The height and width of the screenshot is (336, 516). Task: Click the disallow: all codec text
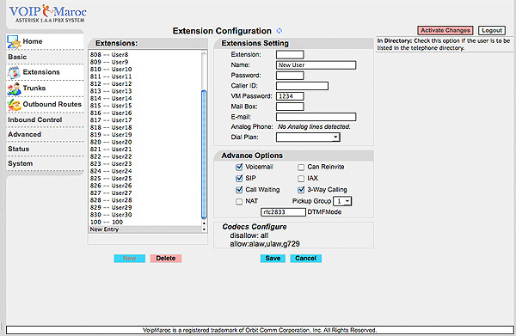point(249,235)
